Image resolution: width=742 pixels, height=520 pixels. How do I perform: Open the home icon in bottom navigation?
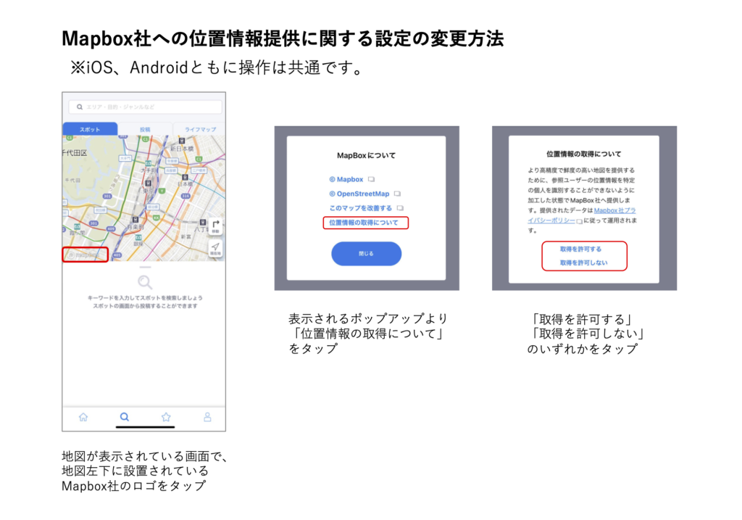tap(83, 417)
